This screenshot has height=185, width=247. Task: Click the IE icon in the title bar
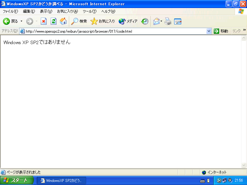click(x=3, y=4)
